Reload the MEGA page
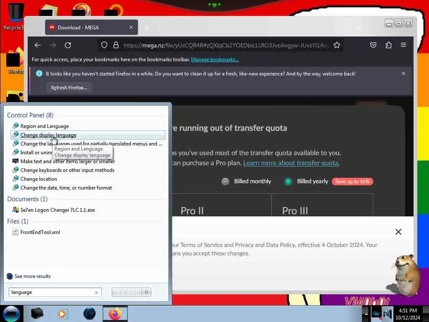The height and width of the screenshot is (322, 429). click(68, 45)
